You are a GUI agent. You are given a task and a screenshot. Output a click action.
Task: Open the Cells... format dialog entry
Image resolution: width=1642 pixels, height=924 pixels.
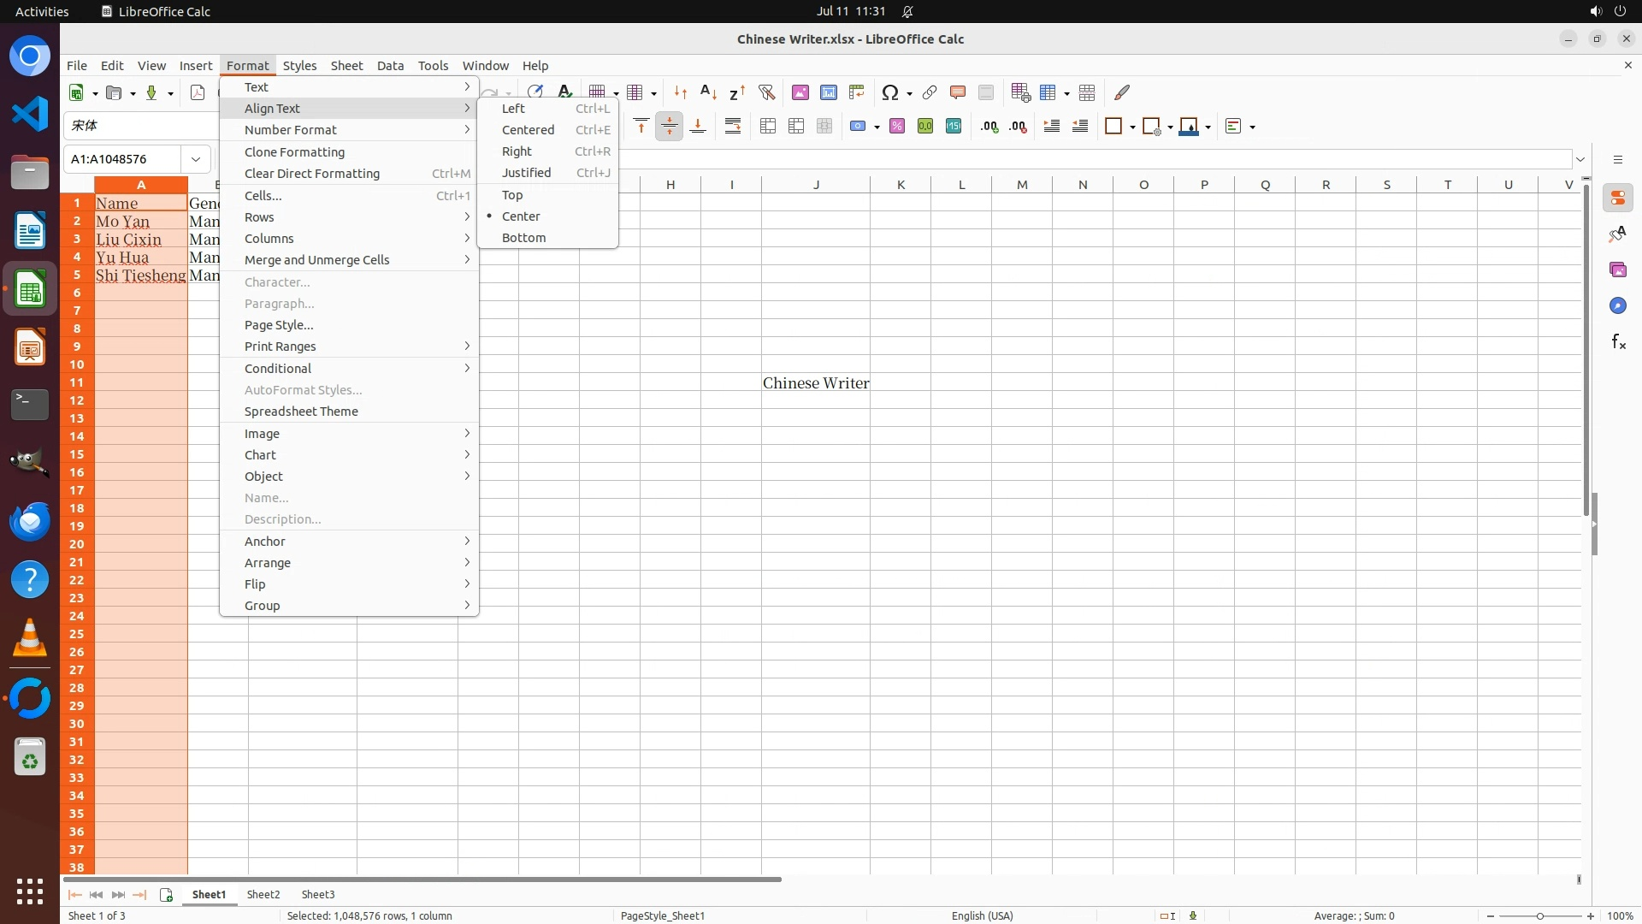click(263, 196)
